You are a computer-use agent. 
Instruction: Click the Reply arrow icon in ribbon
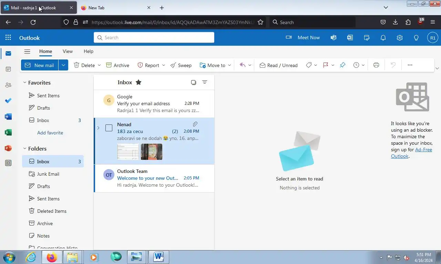tap(243, 65)
